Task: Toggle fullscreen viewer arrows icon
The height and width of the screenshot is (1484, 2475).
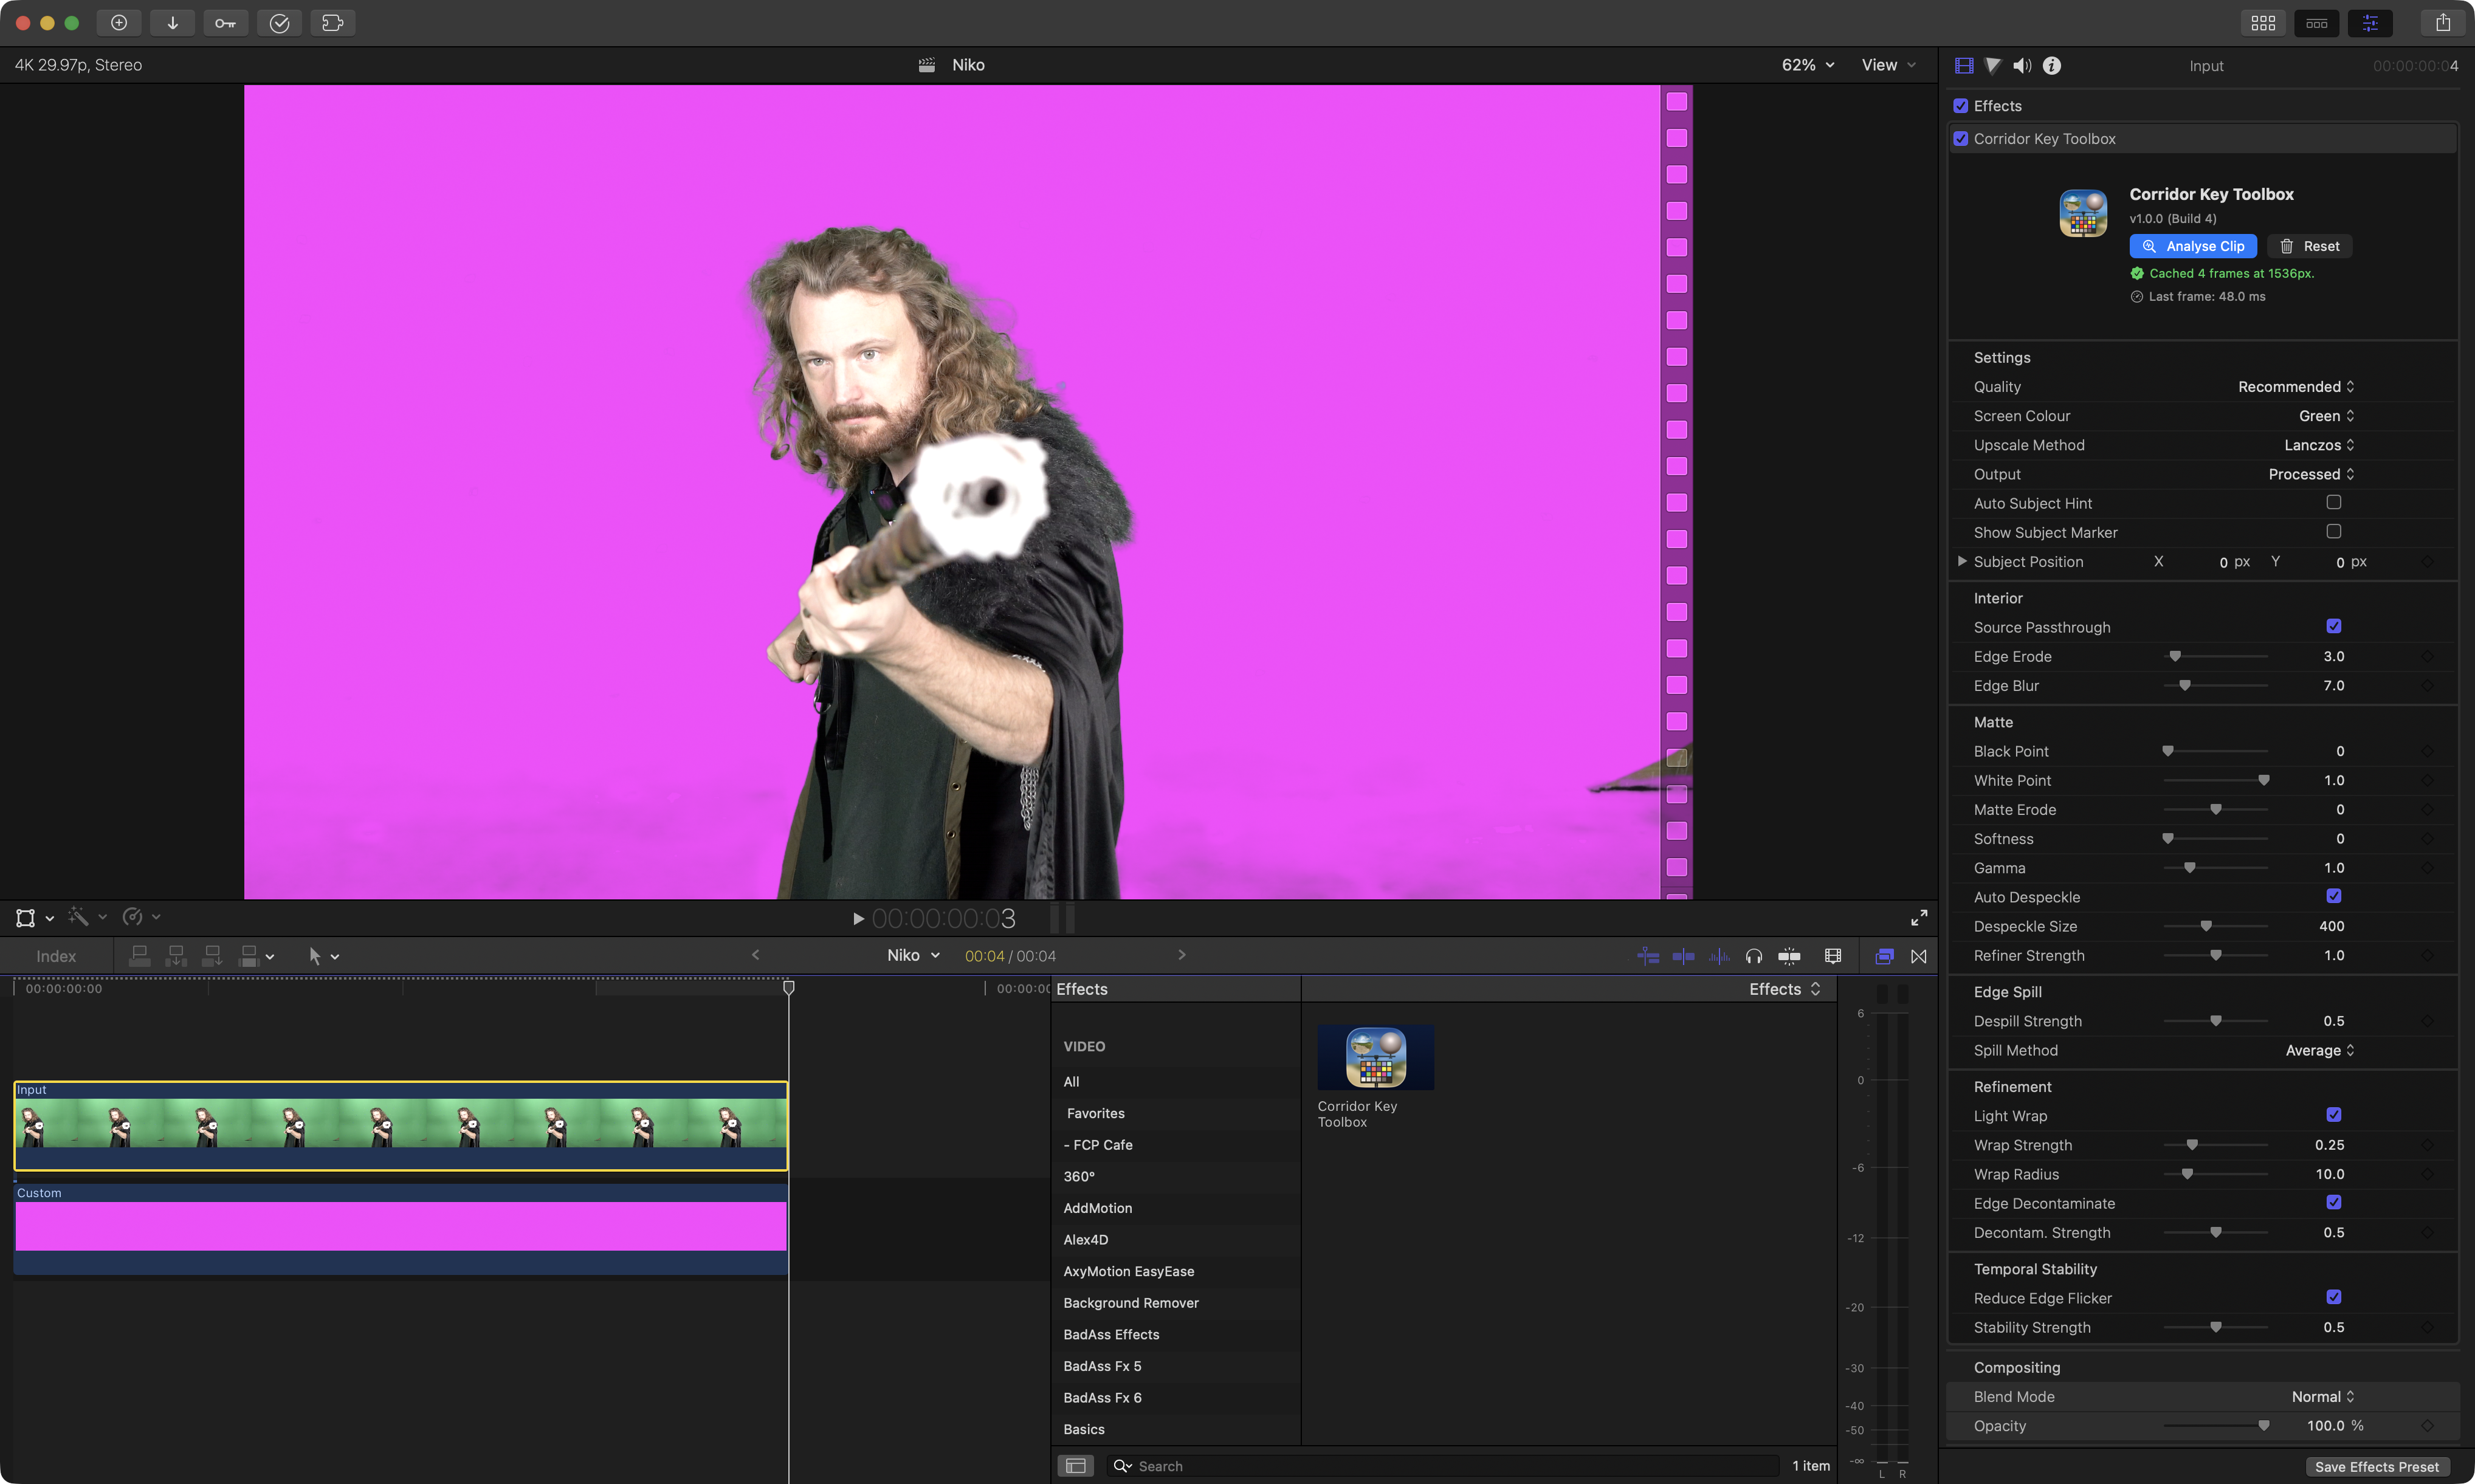Action: pos(1918,917)
